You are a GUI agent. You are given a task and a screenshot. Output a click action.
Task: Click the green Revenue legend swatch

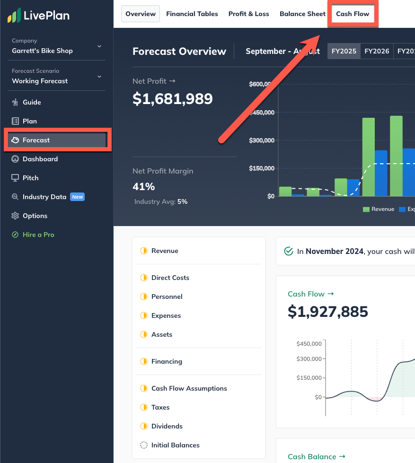[366, 210]
